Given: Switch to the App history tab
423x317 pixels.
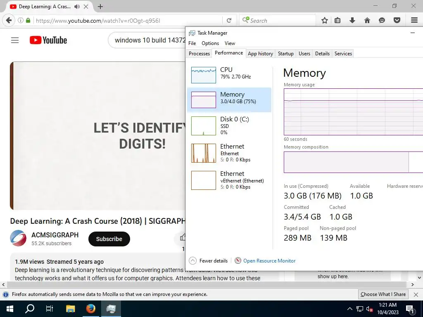Looking at the screenshot, I should click(x=260, y=53).
